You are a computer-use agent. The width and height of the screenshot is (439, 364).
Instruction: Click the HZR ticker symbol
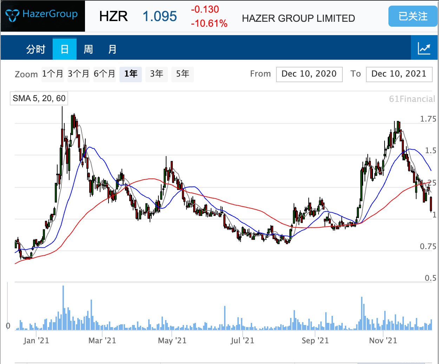click(113, 16)
